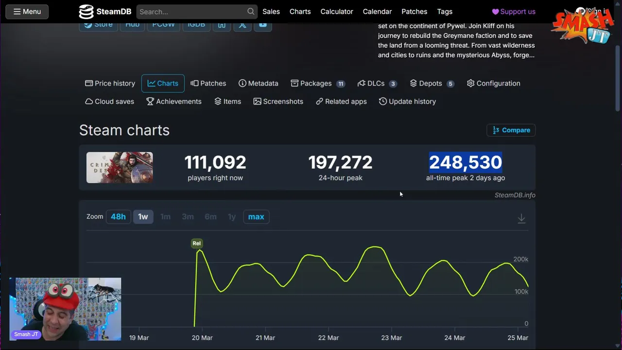Viewport: 622px width, 350px height.
Task: Click the 200k y-axis label
Action: (520, 259)
